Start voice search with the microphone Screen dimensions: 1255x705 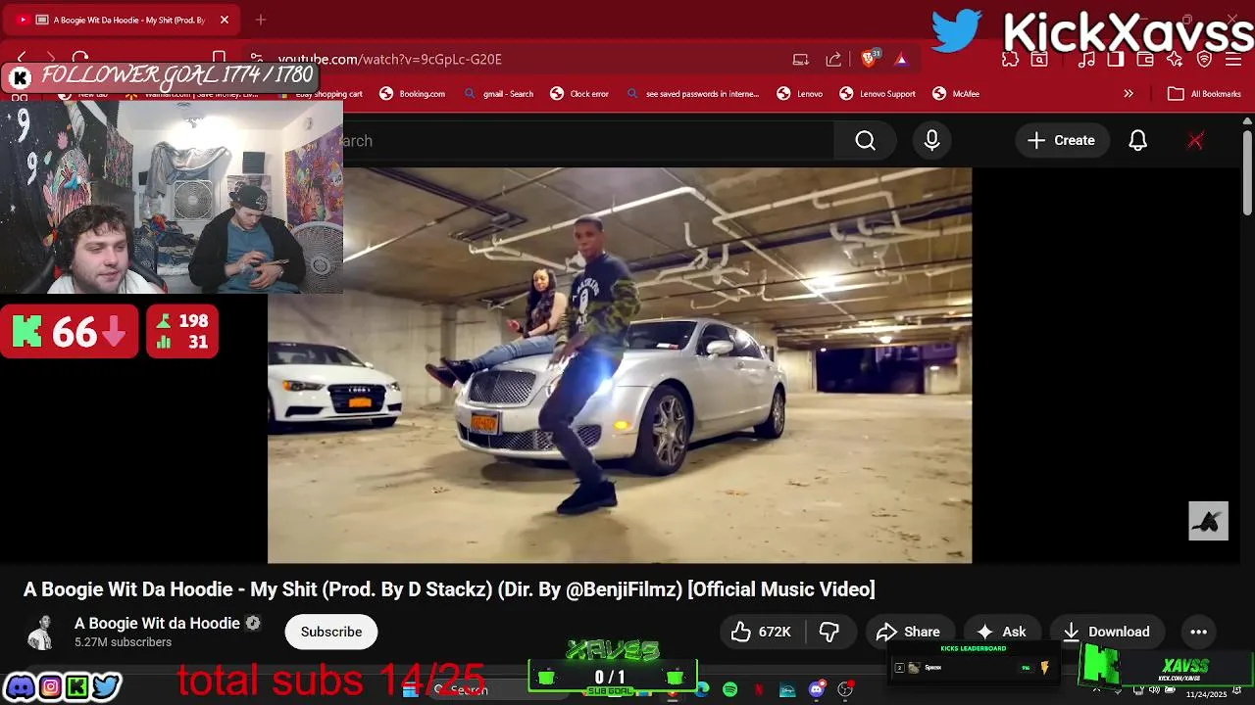(x=931, y=141)
